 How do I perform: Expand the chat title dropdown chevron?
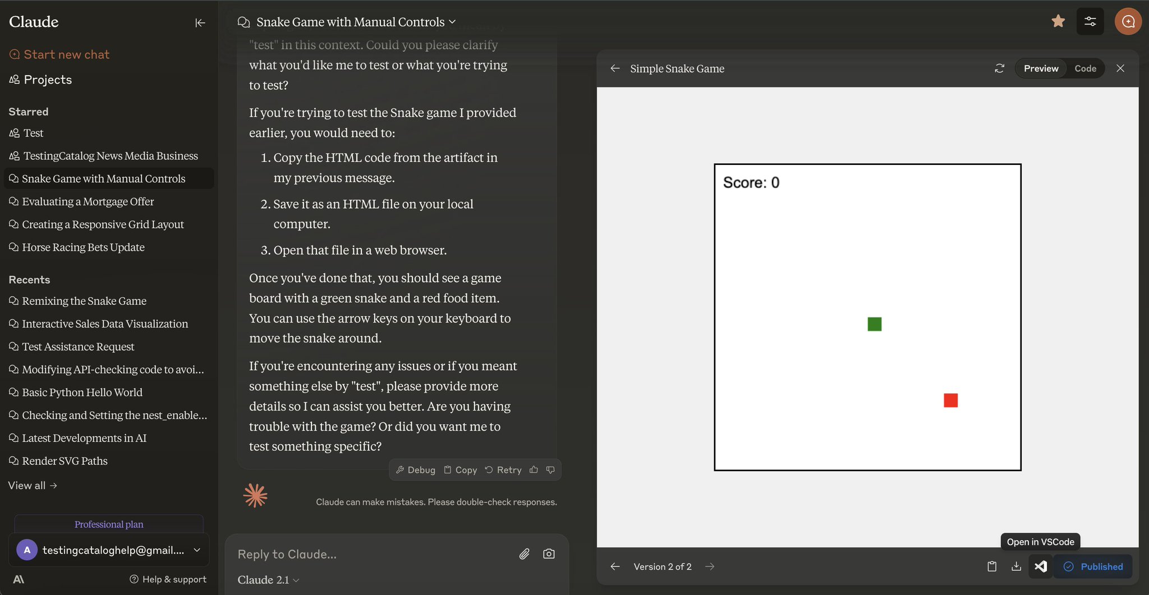(x=452, y=22)
